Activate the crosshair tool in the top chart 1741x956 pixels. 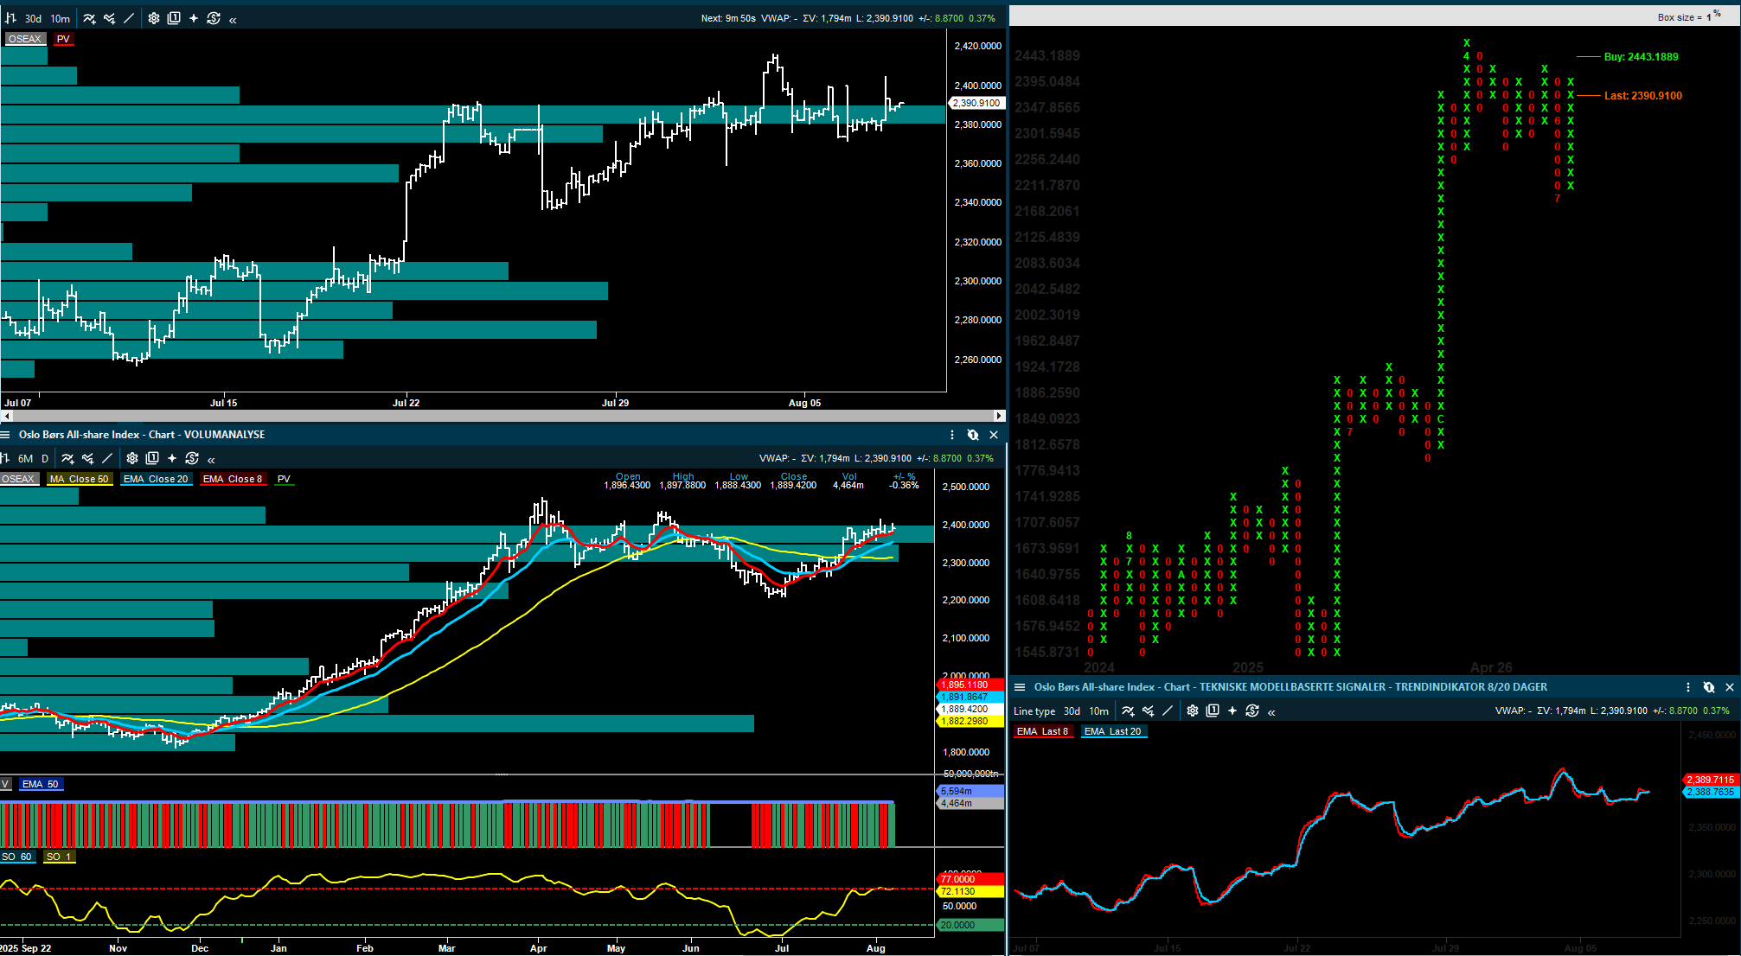(194, 18)
